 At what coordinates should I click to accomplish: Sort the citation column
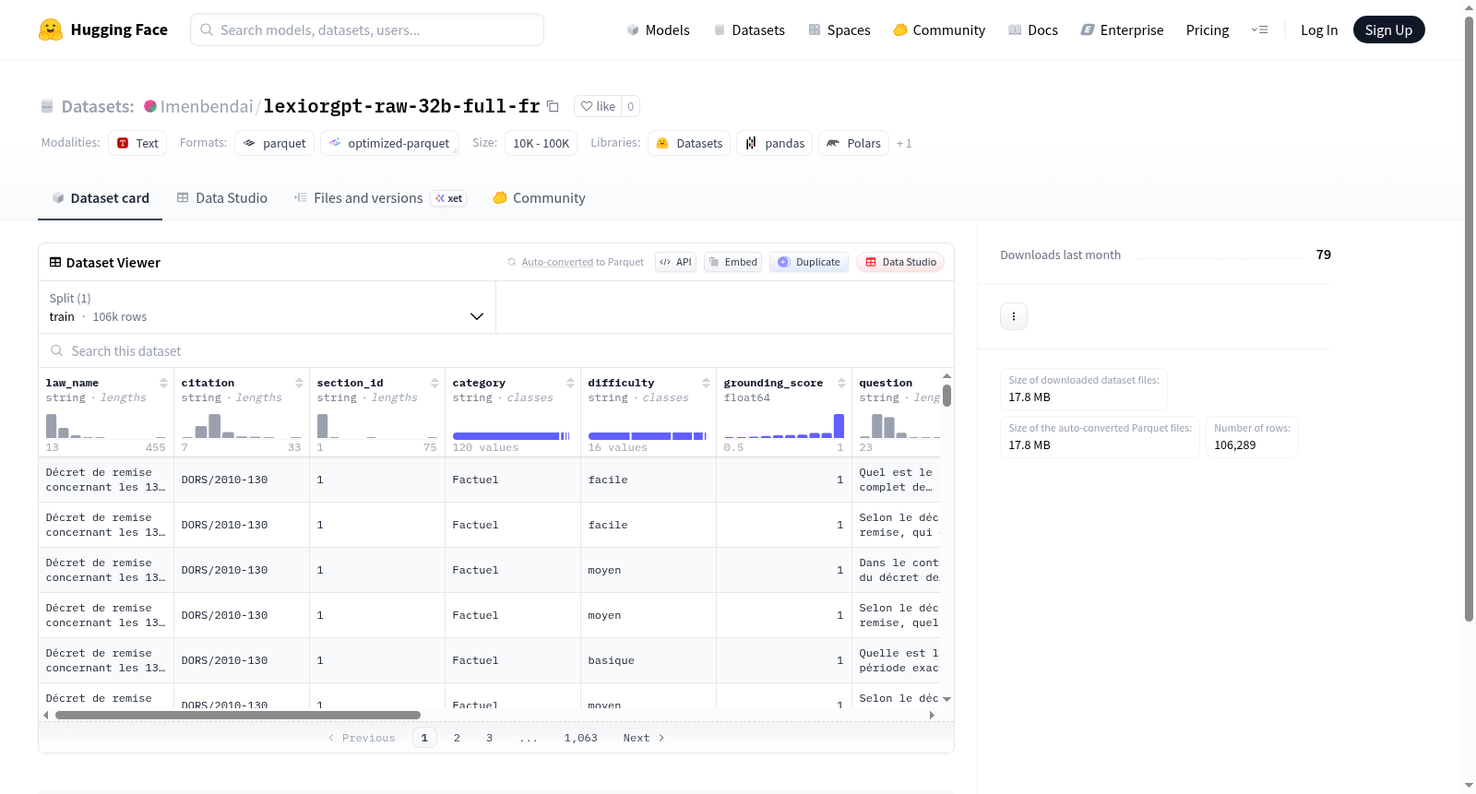[299, 383]
